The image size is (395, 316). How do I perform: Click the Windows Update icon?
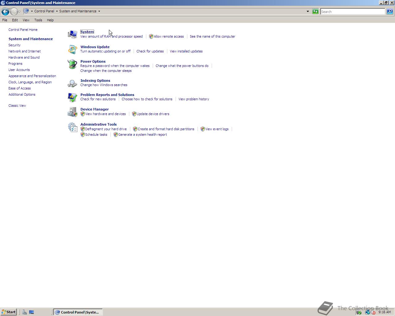click(x=73, y=49)
